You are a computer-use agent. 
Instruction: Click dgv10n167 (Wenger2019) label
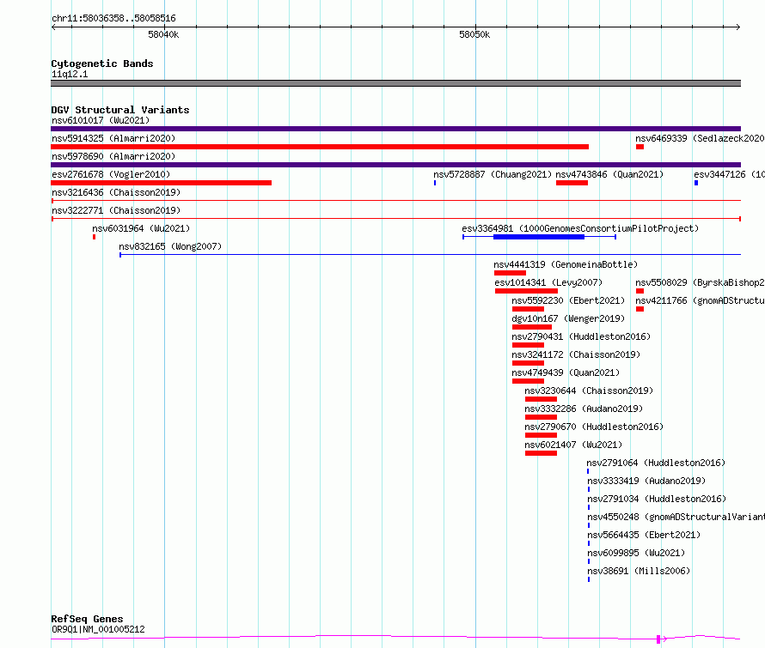pos(568,318)
